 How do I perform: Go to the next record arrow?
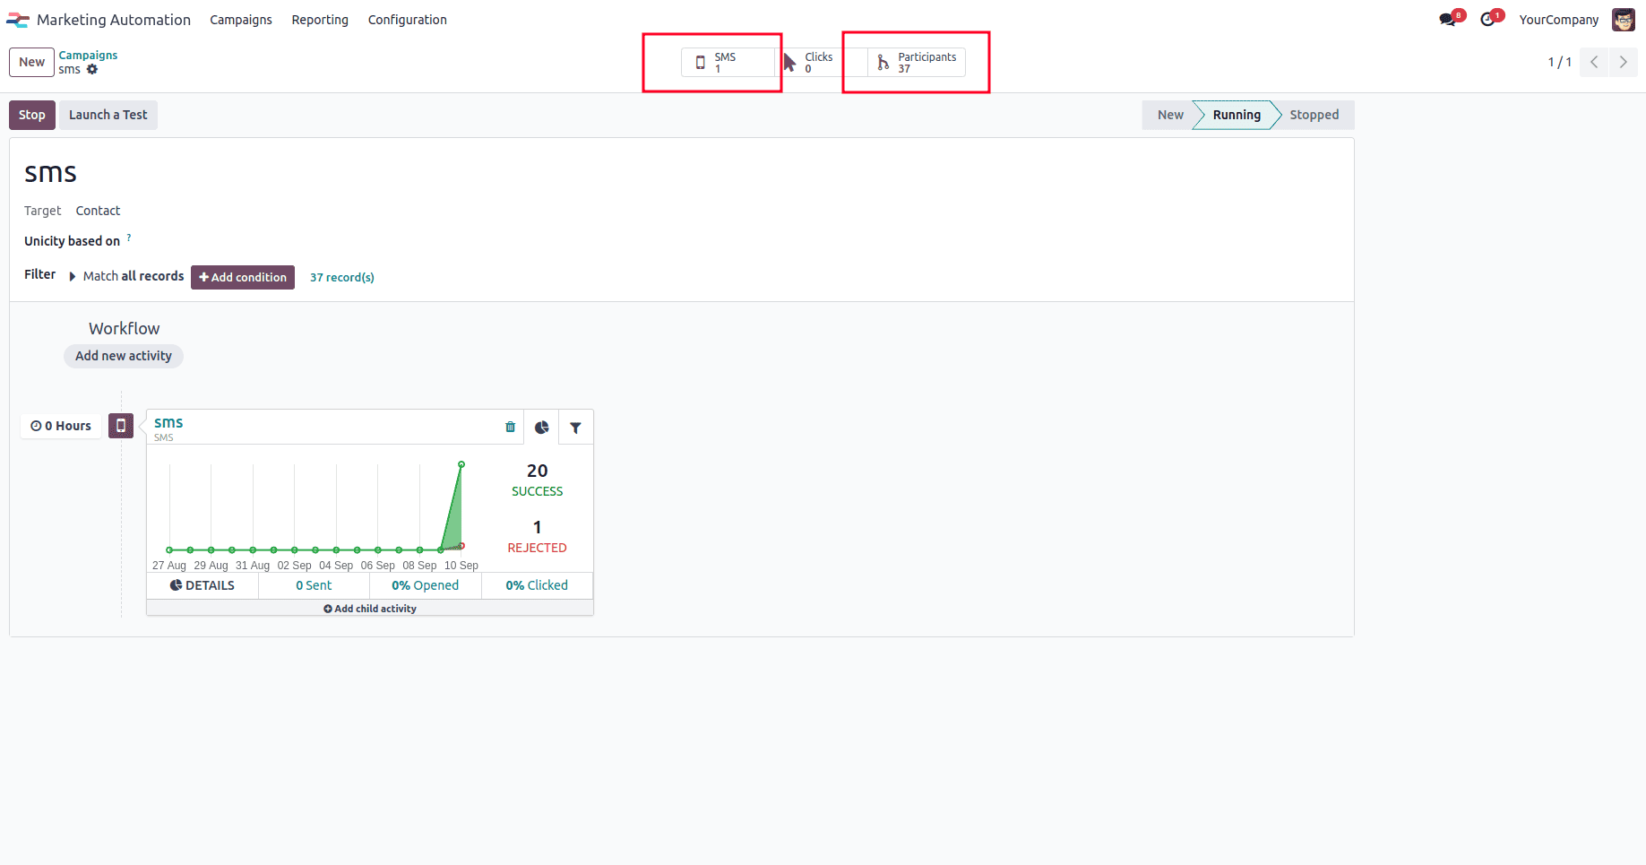pos(1623,62)
